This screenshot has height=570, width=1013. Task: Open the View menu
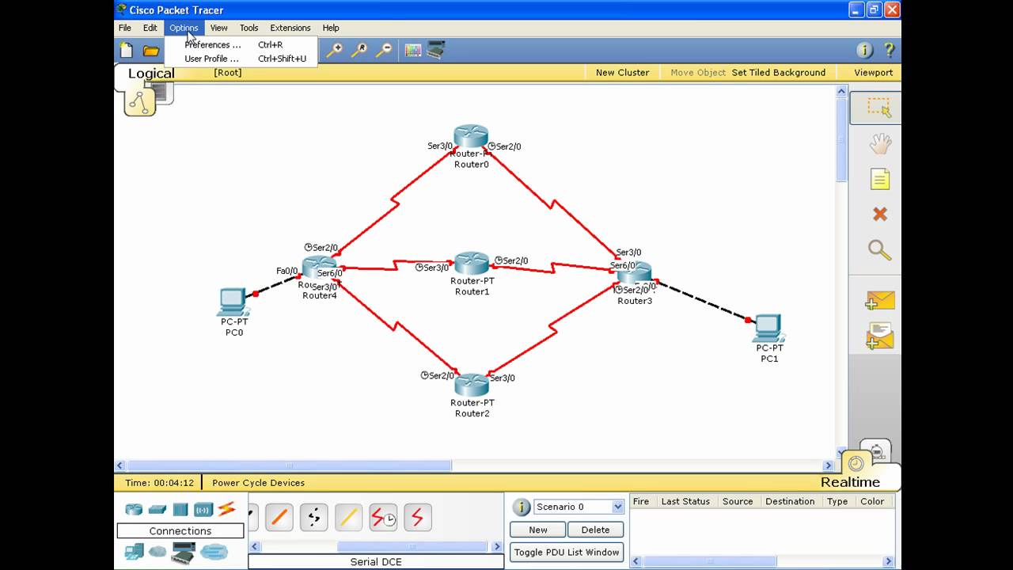tap(218, 28)
